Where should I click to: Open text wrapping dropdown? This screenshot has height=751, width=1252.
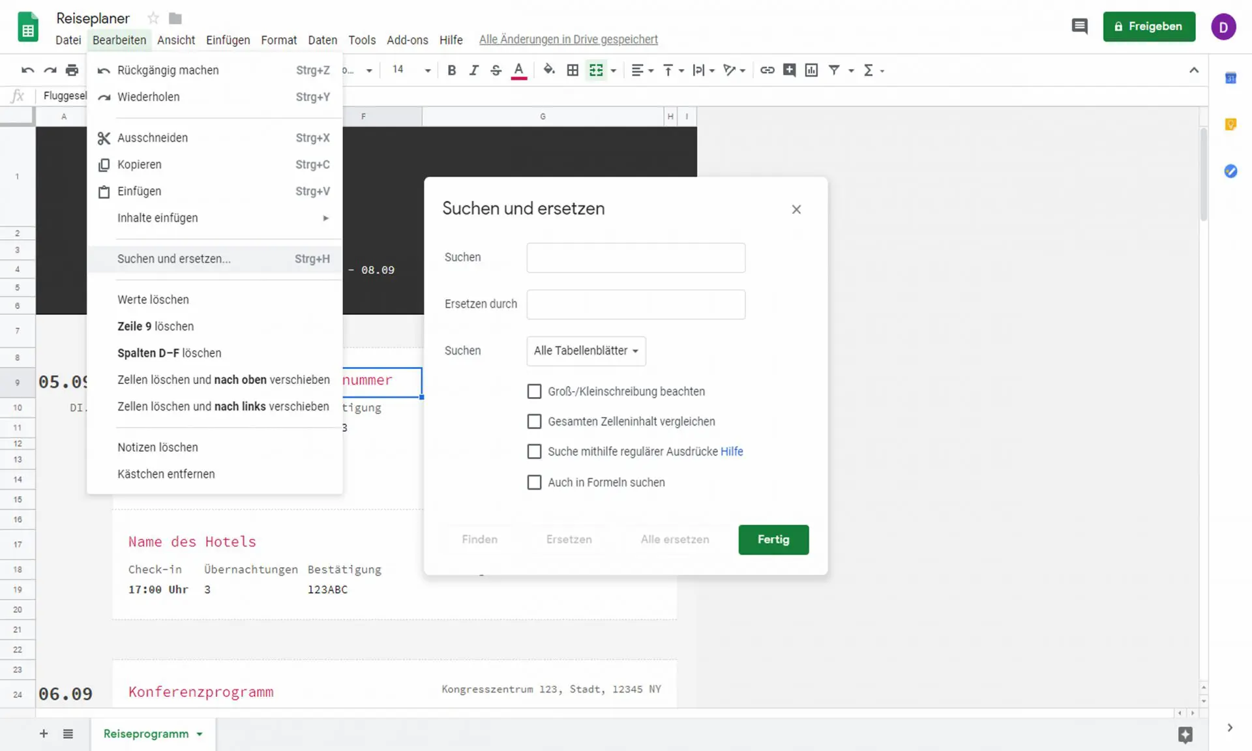tap(704, 70)
